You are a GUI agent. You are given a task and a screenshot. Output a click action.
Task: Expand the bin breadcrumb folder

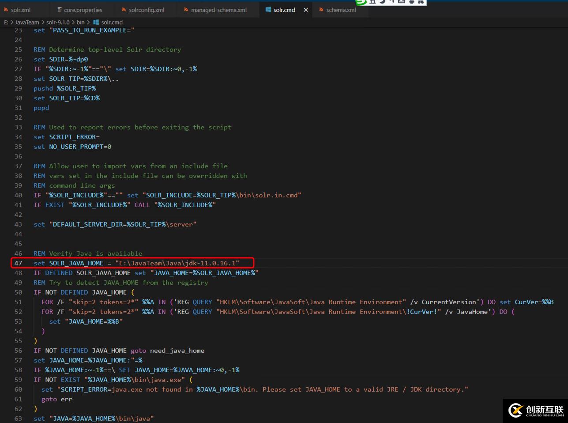[x=80, y=22]
